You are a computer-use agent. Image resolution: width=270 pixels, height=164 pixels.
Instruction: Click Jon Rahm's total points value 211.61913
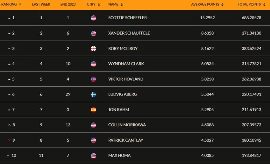251,109
